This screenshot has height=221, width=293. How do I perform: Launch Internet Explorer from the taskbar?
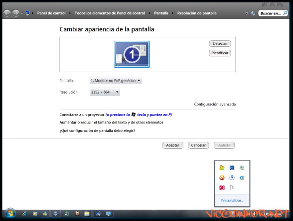tap(25, 214)
